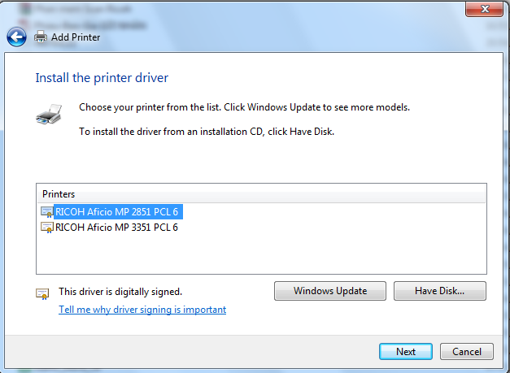Click the digitally signed certificate icon
Viewport: 510px width, 373px height.
point(42,293)
